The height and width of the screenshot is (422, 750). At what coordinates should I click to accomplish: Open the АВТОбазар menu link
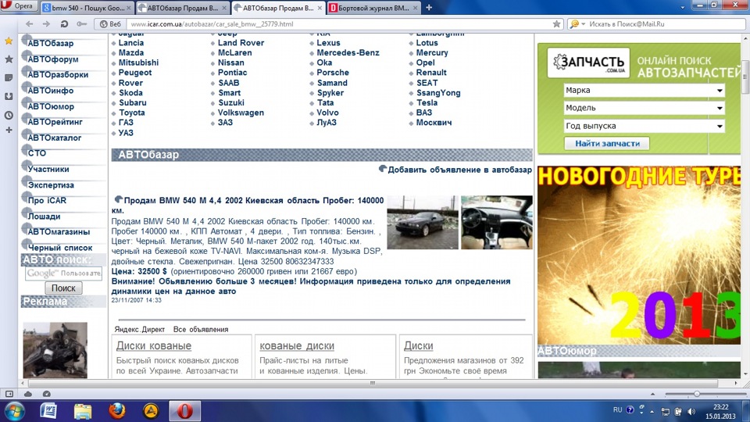coord(50,43)
